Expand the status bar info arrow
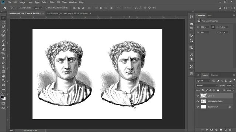 click(x=46, y=131)
